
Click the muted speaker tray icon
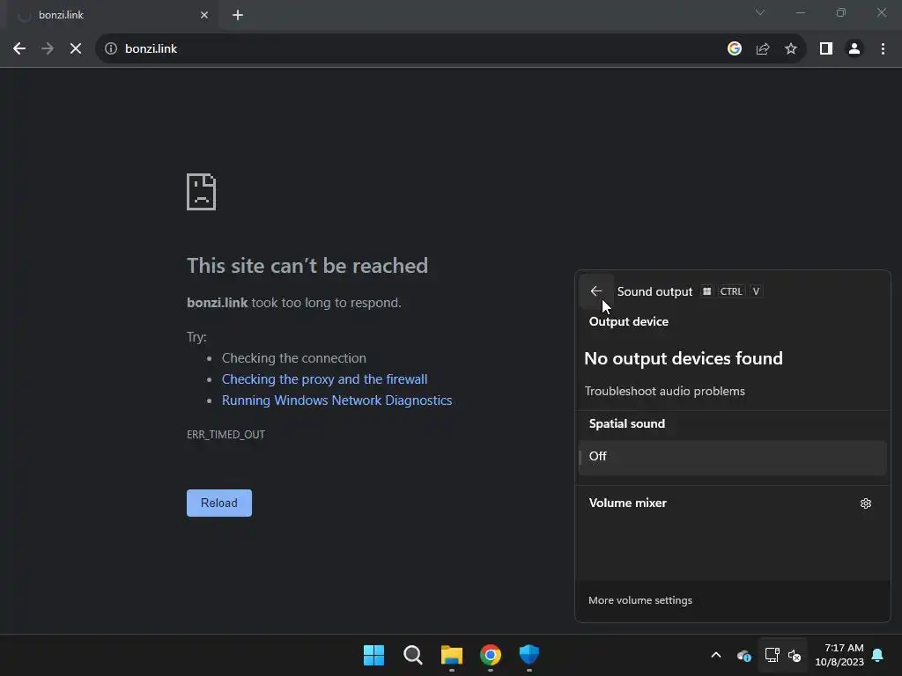[x=795, y=655]
